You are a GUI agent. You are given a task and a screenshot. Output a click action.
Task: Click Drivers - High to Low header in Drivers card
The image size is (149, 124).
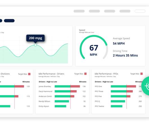click(48, 82)
